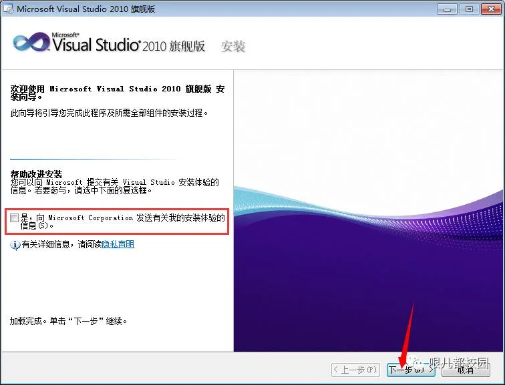505x385 pixels.
Task: Click the 取消 (Cancel) button
Action: pos(466,370)
